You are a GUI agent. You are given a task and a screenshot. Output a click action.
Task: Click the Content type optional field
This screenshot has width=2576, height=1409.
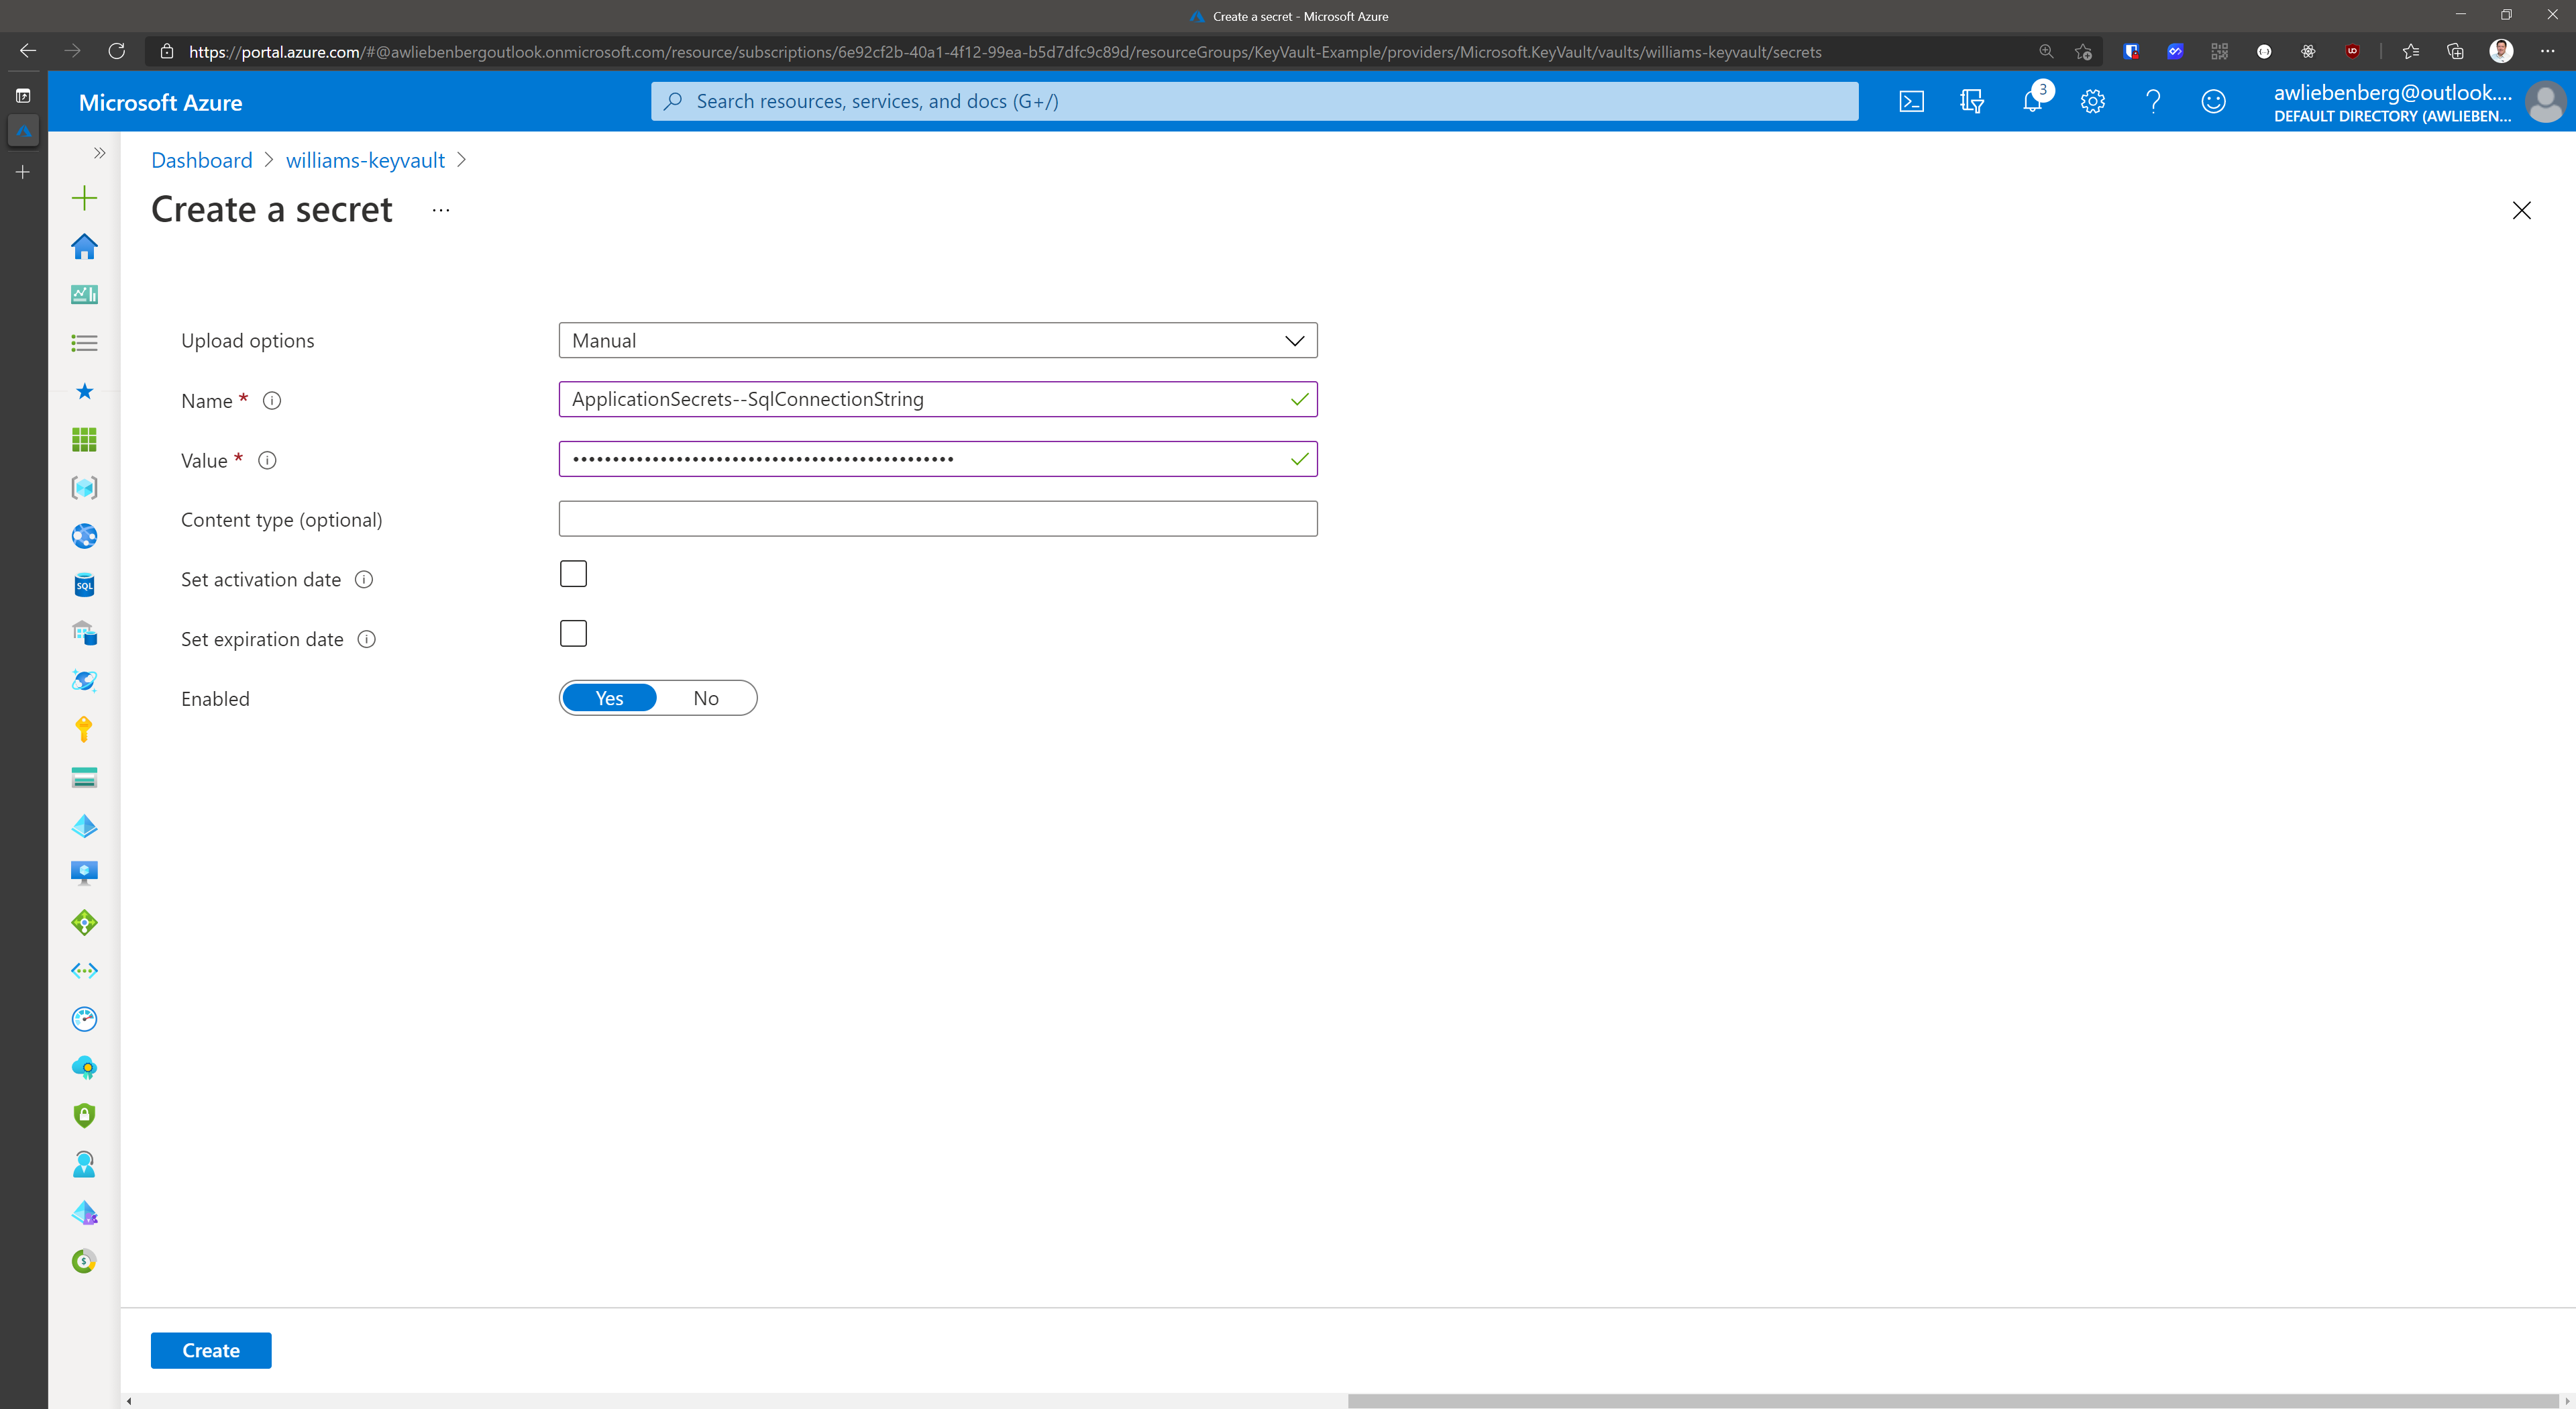[x=938, y=519]
